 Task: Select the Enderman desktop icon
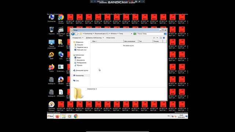click(x=61, y=68)
